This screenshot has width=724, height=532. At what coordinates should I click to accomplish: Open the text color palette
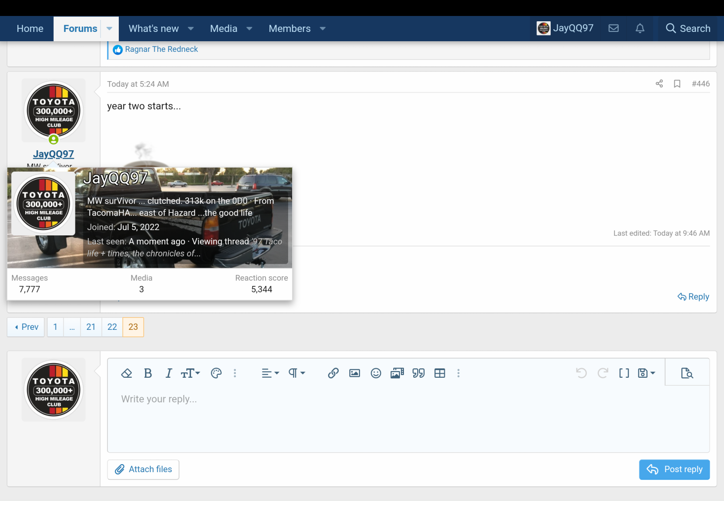pos(216,373)
